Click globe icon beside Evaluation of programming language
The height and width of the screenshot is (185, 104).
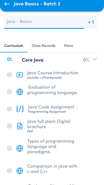20,92
